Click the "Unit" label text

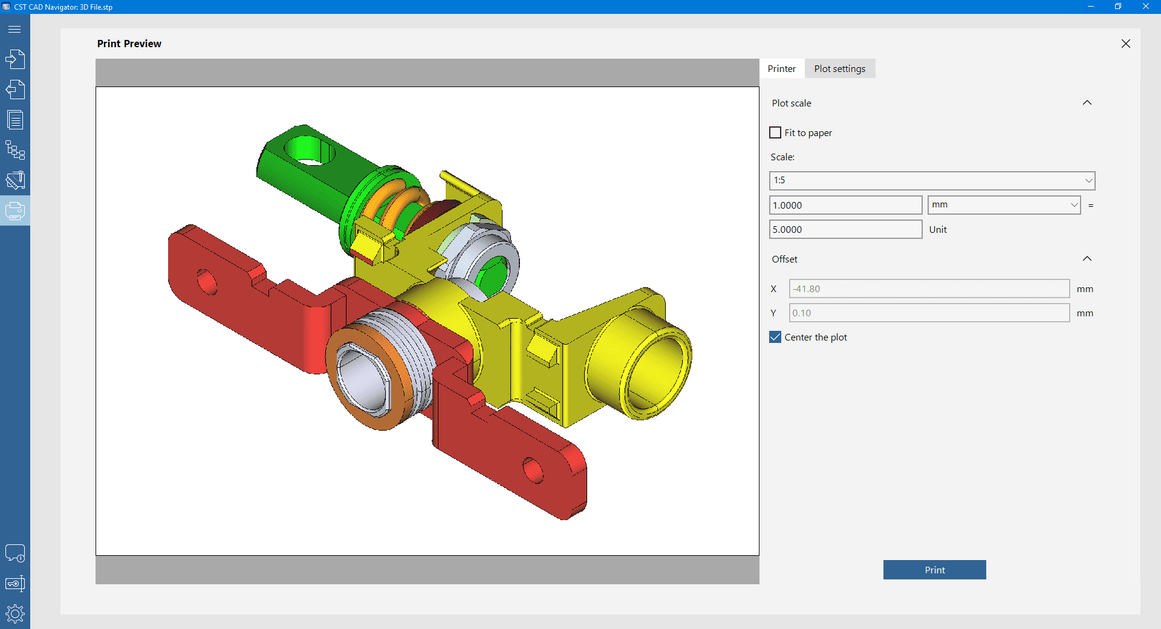pyautogui.click(x=938, y=229)
